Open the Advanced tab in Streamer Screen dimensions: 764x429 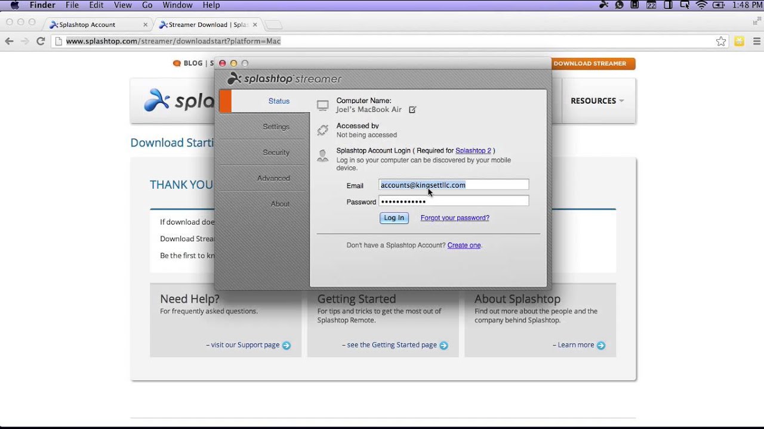273,178
